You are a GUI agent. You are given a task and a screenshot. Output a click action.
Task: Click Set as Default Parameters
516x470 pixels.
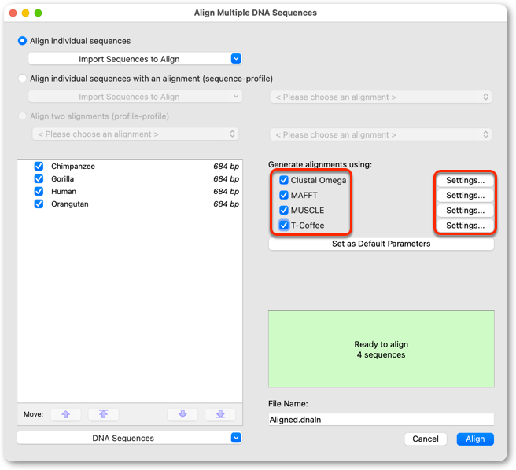click(x=381, y=244)
